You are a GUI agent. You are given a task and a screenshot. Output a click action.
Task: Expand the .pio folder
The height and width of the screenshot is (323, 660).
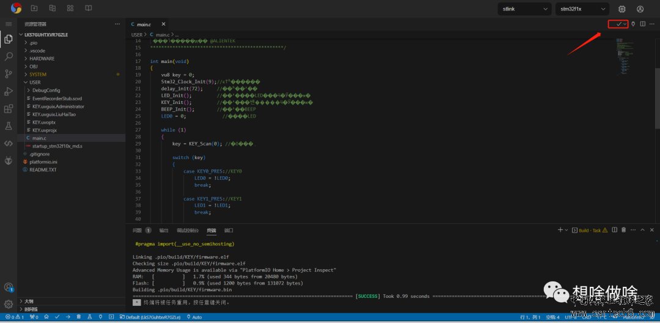pyautogui.click(x=71, y=43)
